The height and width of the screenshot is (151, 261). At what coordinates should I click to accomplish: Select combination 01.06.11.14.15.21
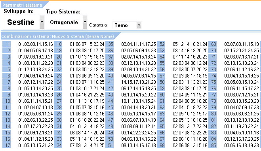(35, 101)
